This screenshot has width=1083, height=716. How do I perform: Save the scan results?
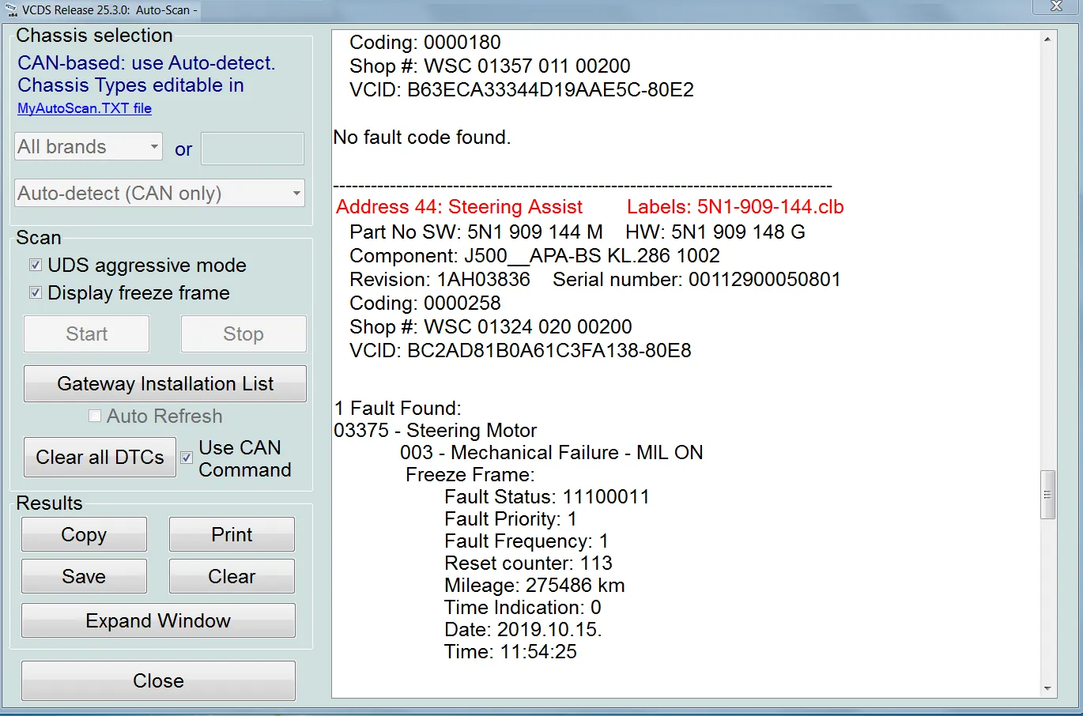point(84,577)
